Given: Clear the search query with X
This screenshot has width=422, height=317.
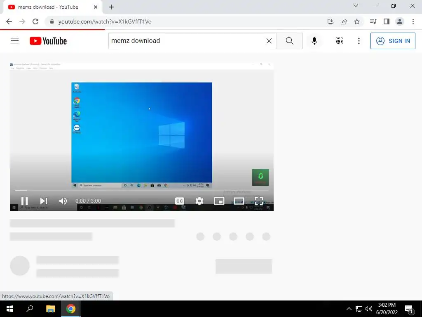Looking at the screenshot, I should click(x=269, y=41).
